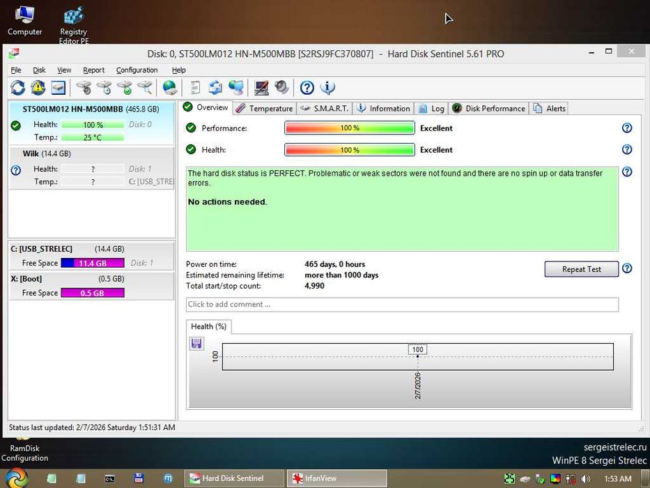Select the Health (%) graph tab
650x488 pixels.
pos(208,326)
